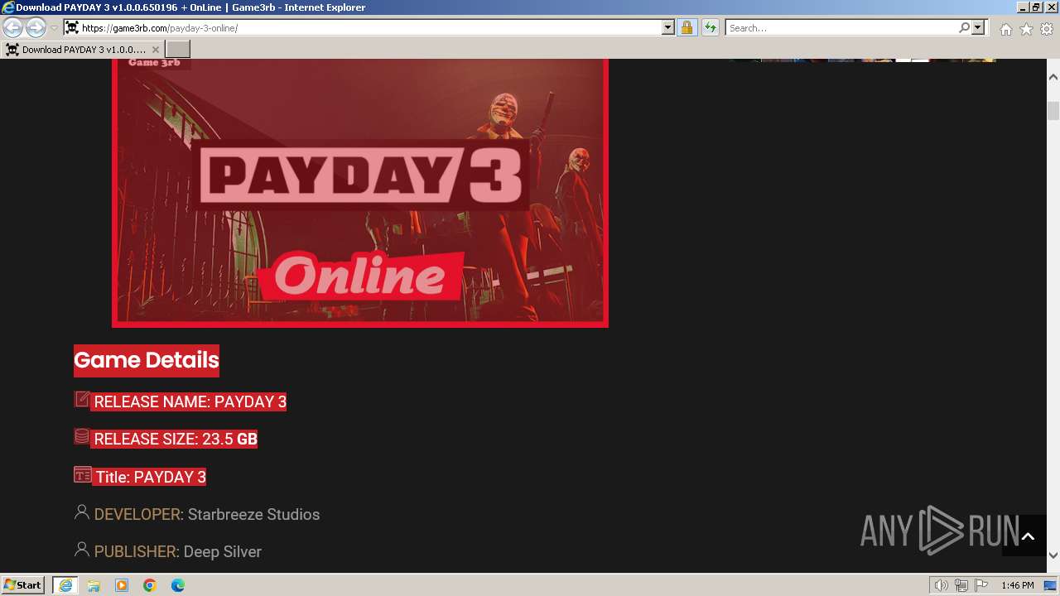Screen dimensions: 1060x596
Task: Click the volume speaker tray icon
Action: coord(942,585)
